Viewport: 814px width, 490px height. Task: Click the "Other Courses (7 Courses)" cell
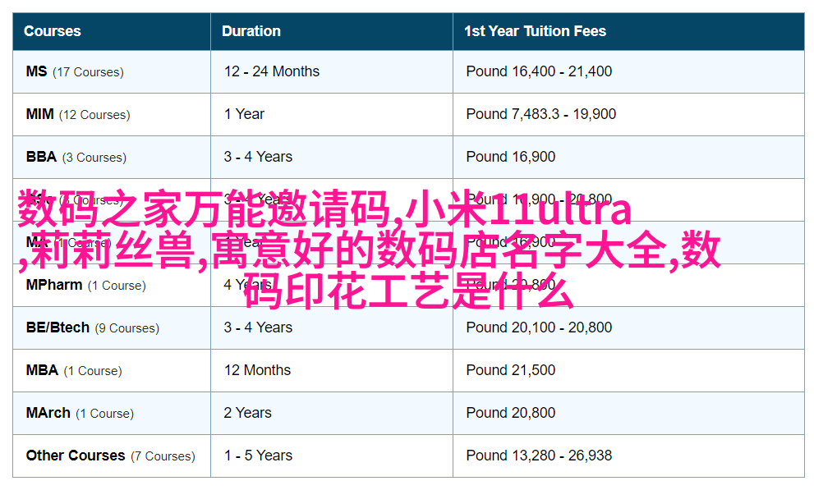point(111,456)
